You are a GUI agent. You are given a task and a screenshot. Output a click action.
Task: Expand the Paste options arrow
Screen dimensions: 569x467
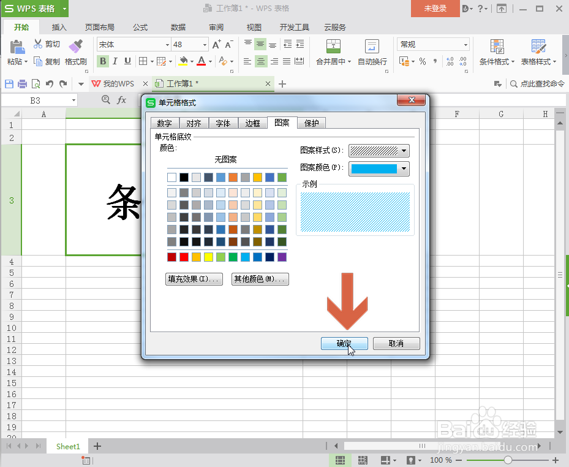(x=26, y=62)
